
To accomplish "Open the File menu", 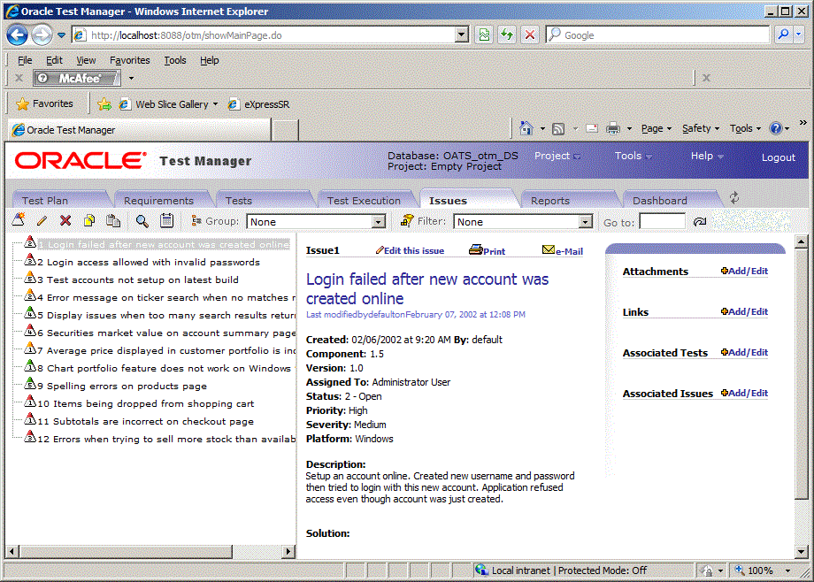I will pyautogui.click(x=25, y=60).
